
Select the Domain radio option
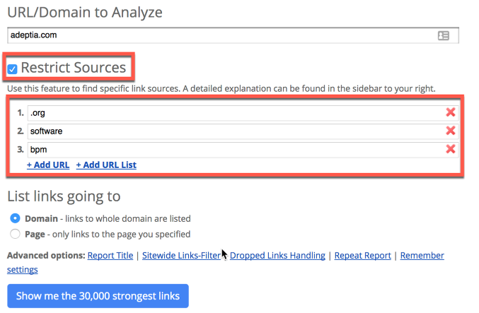click(15, 218)
